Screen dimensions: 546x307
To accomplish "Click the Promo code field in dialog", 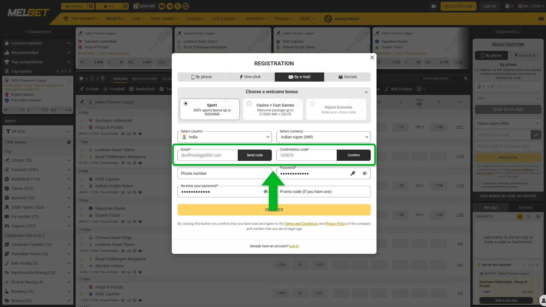I will click(x=324, y=192).
